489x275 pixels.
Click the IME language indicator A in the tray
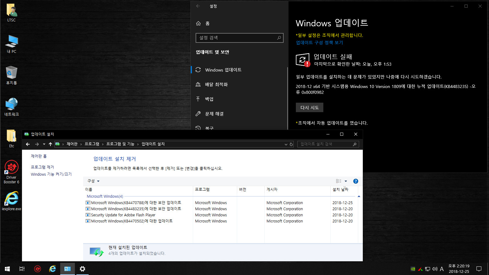coord(442,269)
